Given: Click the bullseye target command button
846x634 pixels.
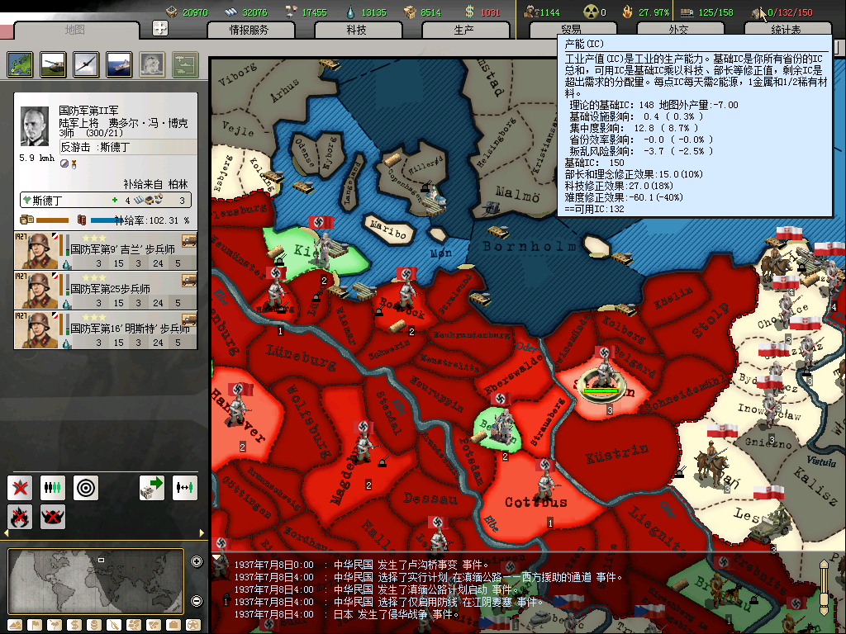Looking at the screenshot, I should (x=86, y=488).
